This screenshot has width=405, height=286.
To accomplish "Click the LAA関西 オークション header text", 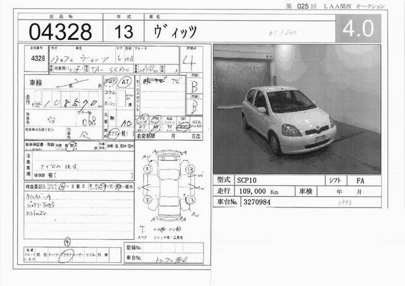I will tap(354, 6).
